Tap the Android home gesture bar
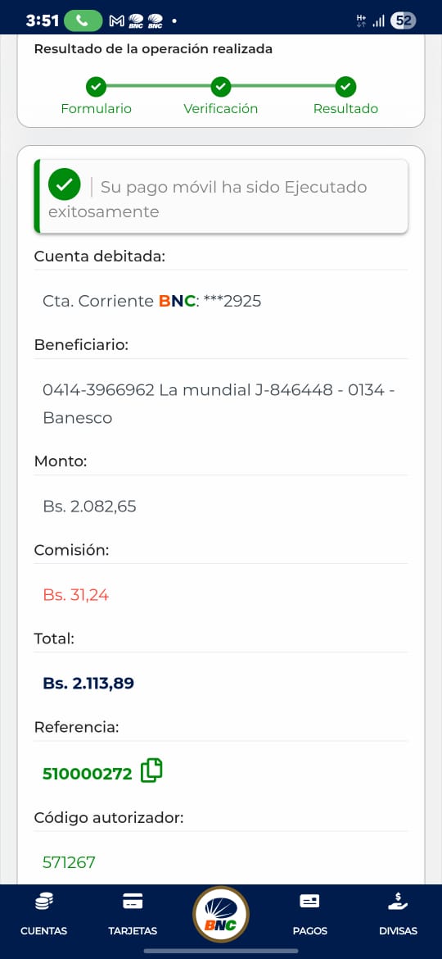 tap(221, 951)
